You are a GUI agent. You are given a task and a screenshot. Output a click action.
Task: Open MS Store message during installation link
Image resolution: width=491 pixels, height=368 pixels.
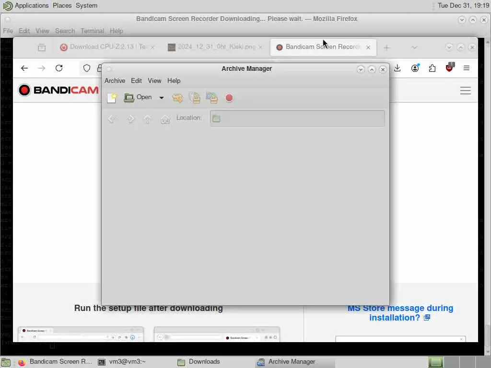pos(400,313)
